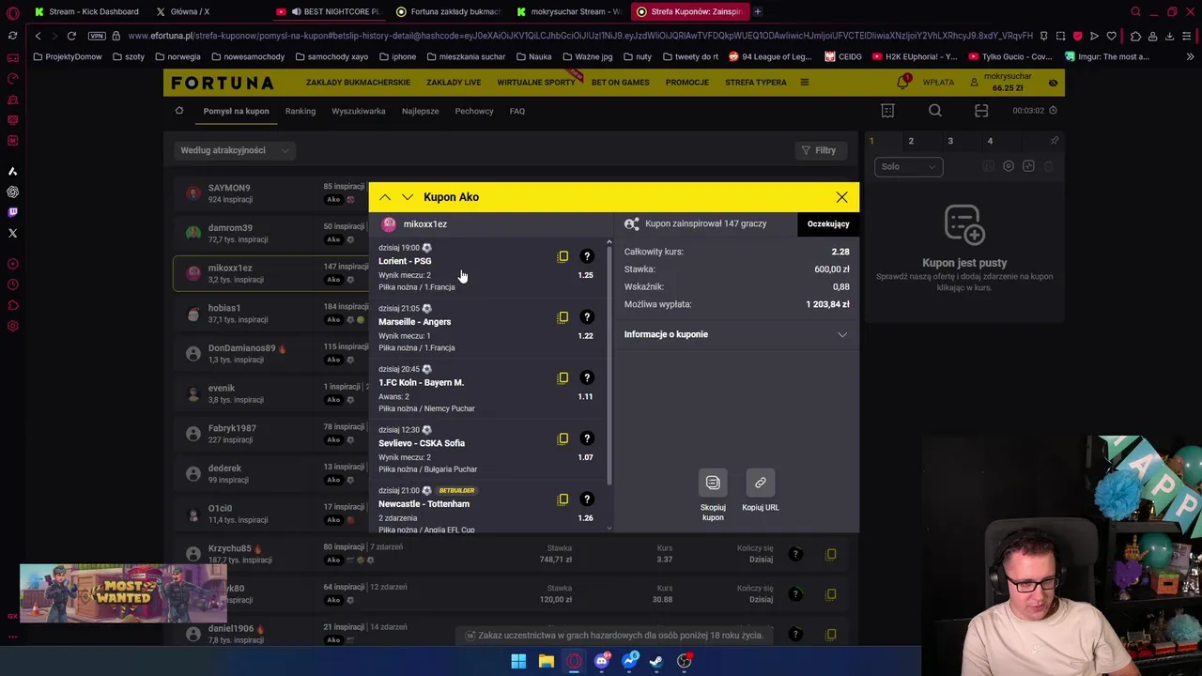
Task: Add Marseille - Angers bet to betslip
Action: (562, 317)
